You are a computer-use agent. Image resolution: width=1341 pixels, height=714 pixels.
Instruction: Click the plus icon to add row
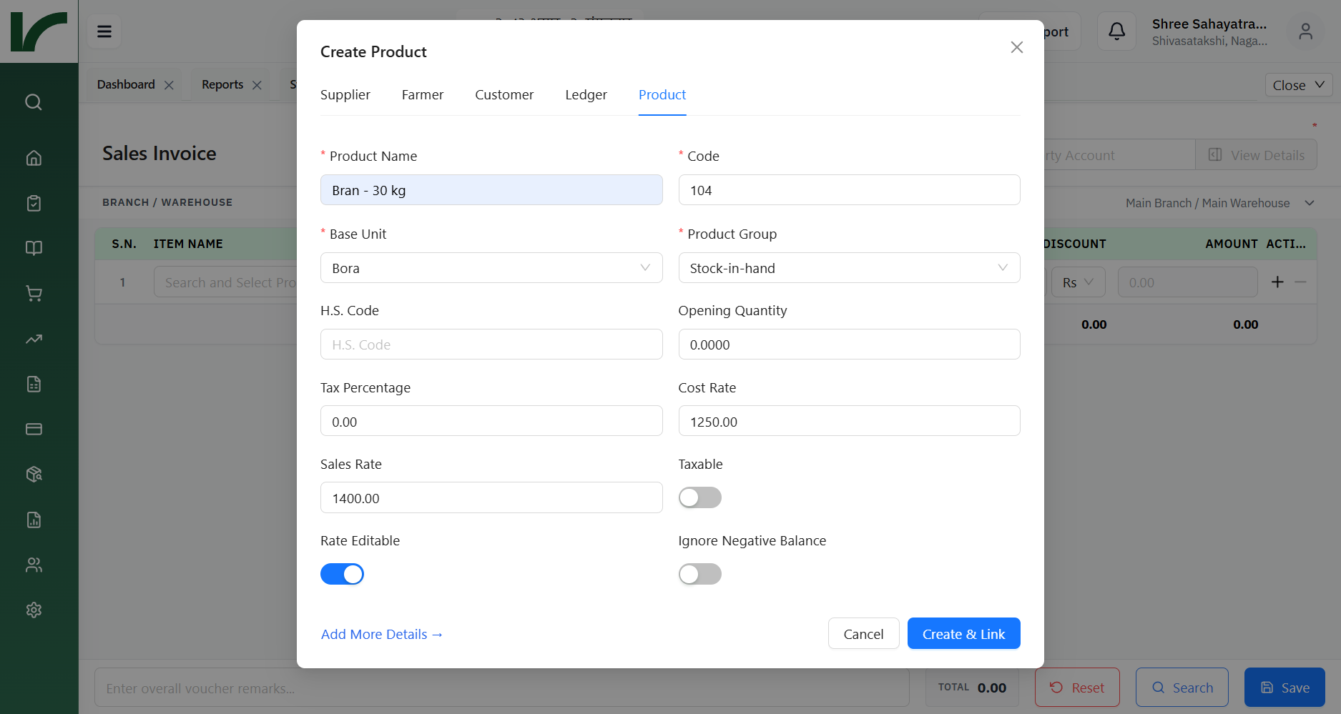click(1277, 282)
